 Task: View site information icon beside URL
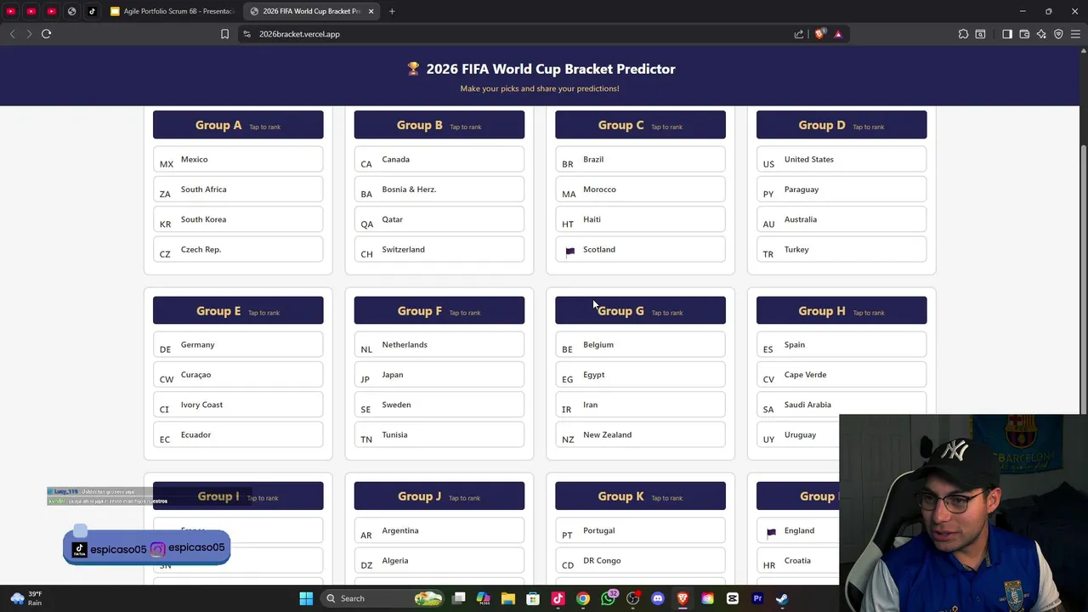pos(246,34)
